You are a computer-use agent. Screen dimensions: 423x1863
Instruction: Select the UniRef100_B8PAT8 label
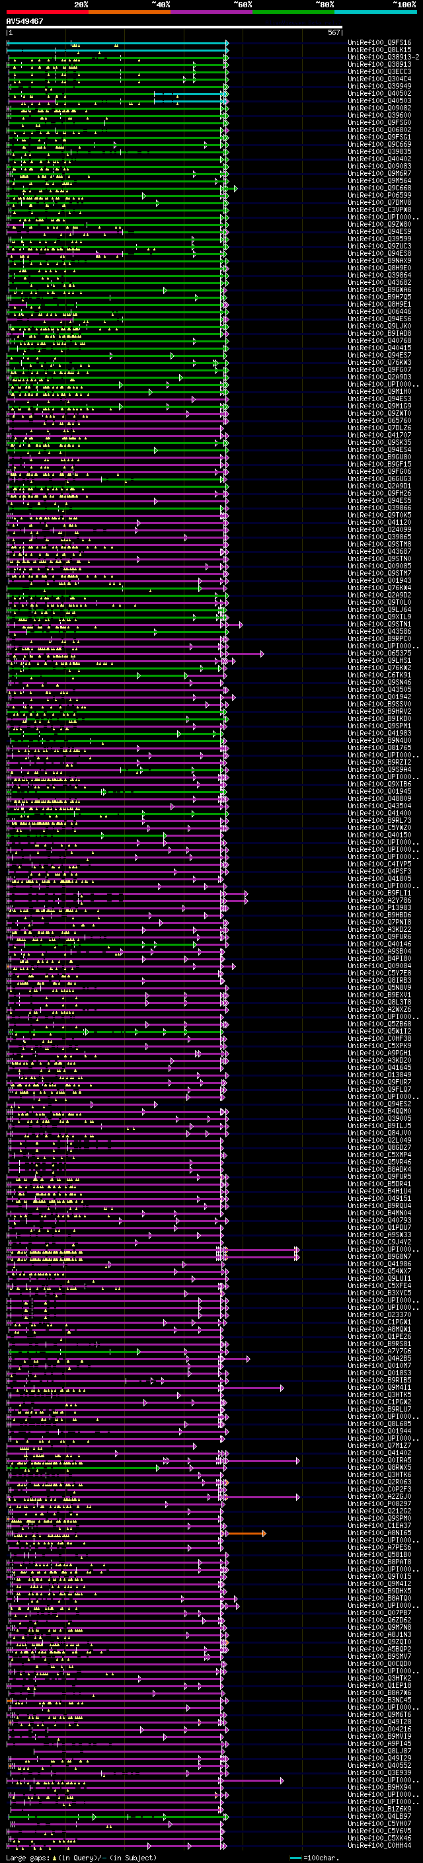pos(379,1562)
